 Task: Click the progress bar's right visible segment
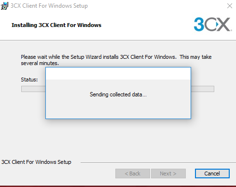[203, 89]
